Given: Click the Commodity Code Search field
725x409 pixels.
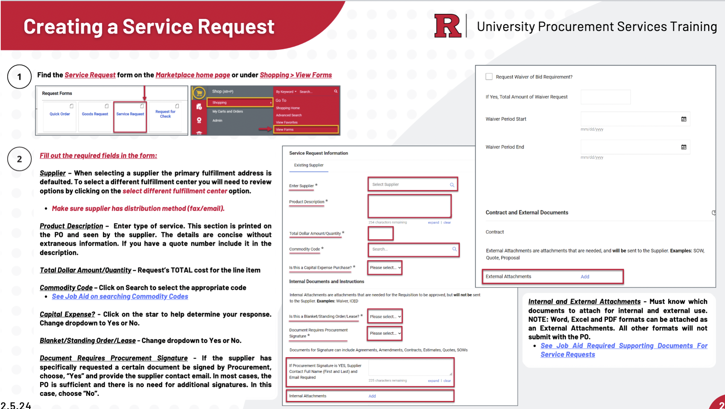Looking at the screenshot, I should click(413, 249).
